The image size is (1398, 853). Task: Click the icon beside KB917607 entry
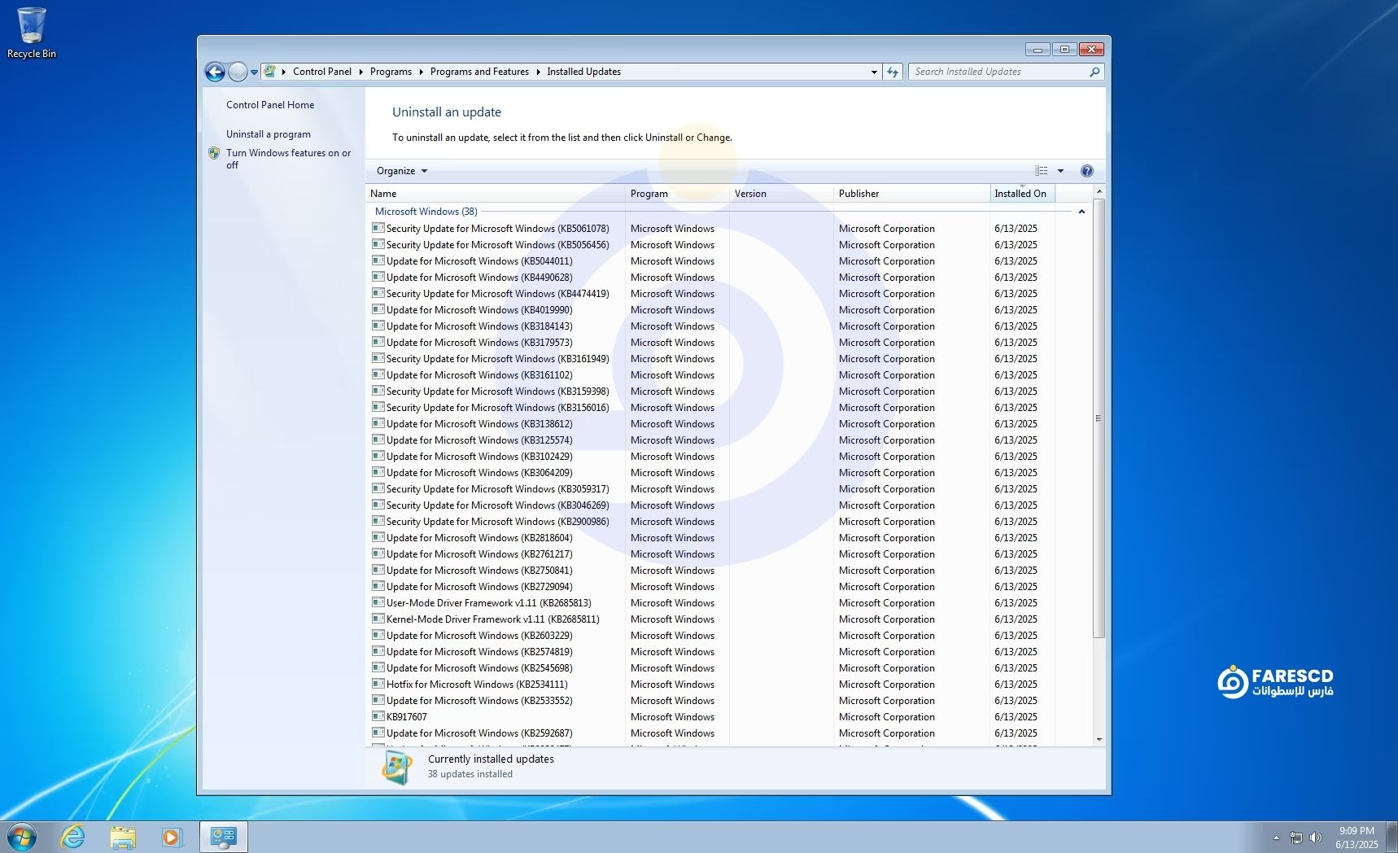378,716
